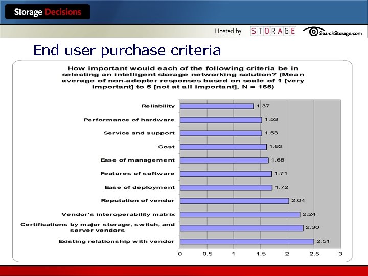Screen dimensions: 368x276
Task: Select the "Vendor's interoperability matrix" label
Action: 118,214
